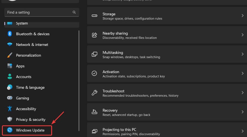Viewport: 247px width, 137px height.
Task: Expand Recovery chevron arrow
Action: click(243, 112)
